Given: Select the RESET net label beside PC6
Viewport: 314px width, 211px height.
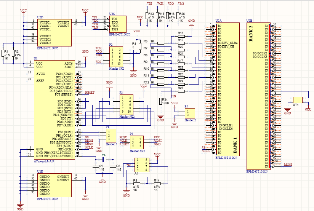Looking at the screenshot, I should [90, 93].
